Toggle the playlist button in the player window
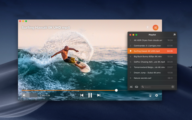Image resolution: width=192 pixels, height=120 pixels. coord(155,27)
